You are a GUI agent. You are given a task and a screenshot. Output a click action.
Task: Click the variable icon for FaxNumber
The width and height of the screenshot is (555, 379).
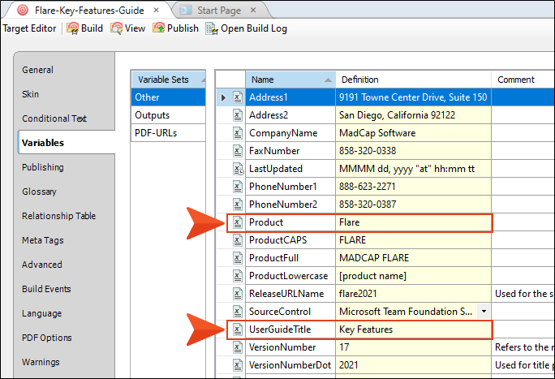coord(238,151)
